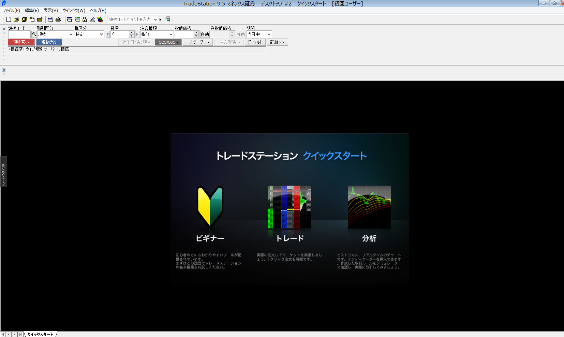Expand the chevron of the second bar
The image size is (564, 337).
tap(4, 74)
